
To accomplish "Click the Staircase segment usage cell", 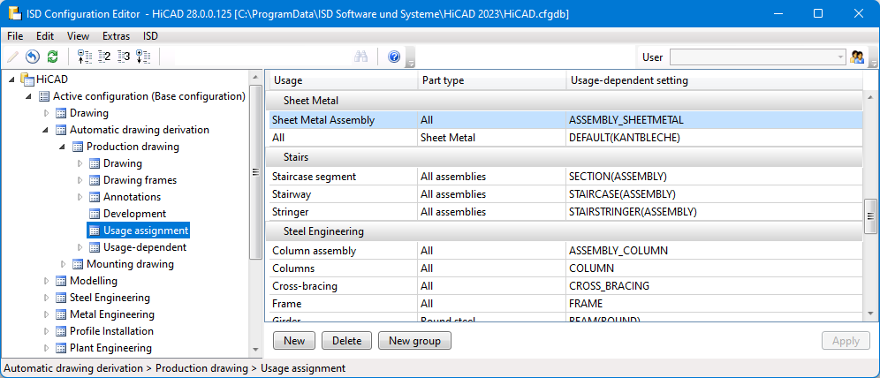I will (x=342, y=177).
